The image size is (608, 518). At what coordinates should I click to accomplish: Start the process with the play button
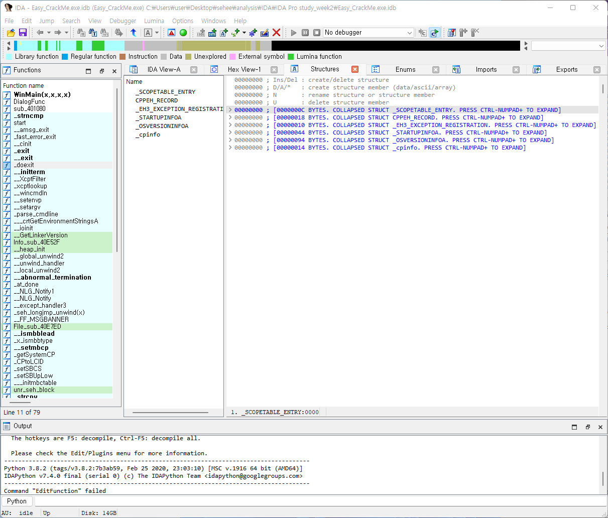tap(294, 33)
